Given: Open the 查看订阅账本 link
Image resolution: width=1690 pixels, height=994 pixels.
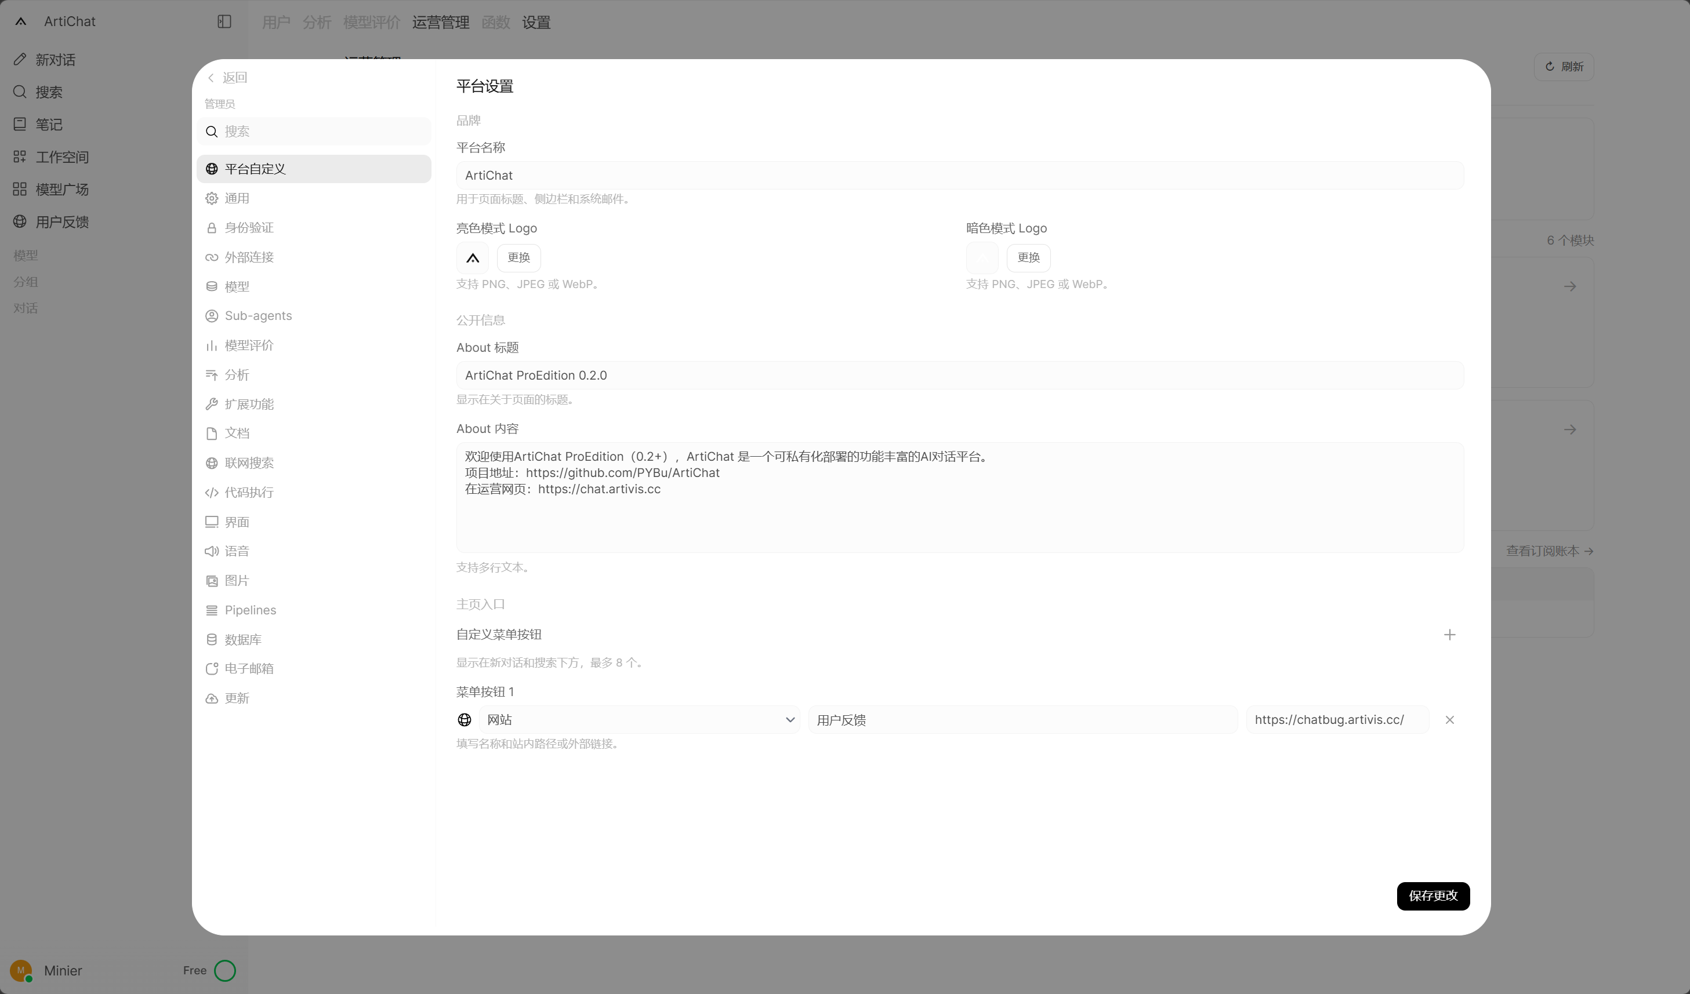Looking at the screenshot, I should [1550, 551].
